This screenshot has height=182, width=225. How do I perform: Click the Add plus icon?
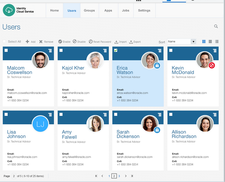27,42
